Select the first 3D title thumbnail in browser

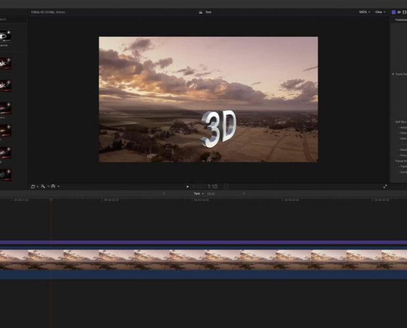[x=5, y=37]
